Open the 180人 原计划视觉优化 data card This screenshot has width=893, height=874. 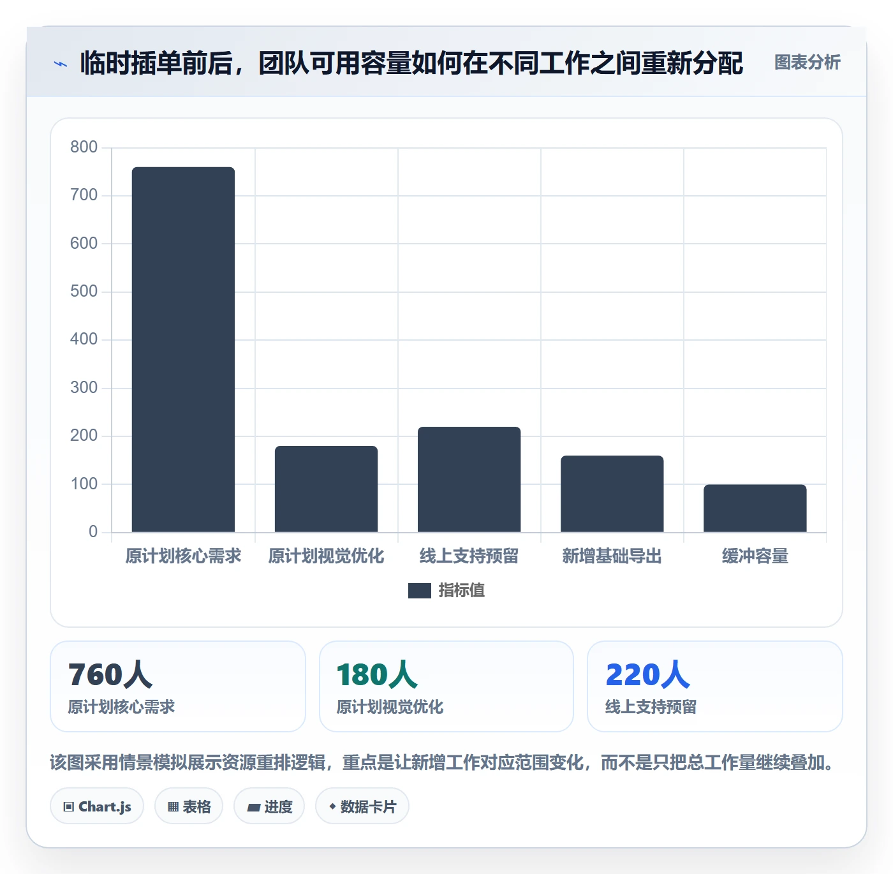[x=447, y=686]
